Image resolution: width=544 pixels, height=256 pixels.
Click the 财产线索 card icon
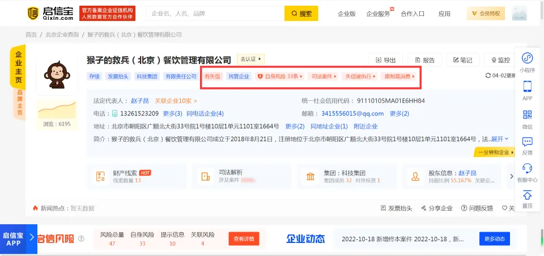[x=101, y=177]
